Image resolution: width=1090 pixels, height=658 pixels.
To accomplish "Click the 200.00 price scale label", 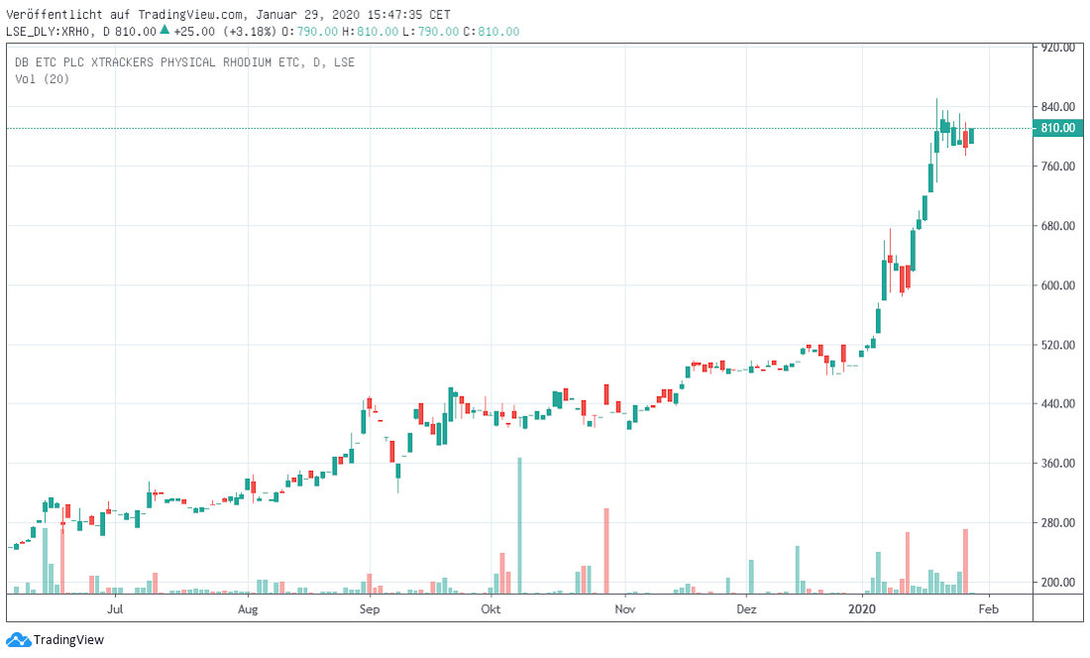I will 1058,583.
